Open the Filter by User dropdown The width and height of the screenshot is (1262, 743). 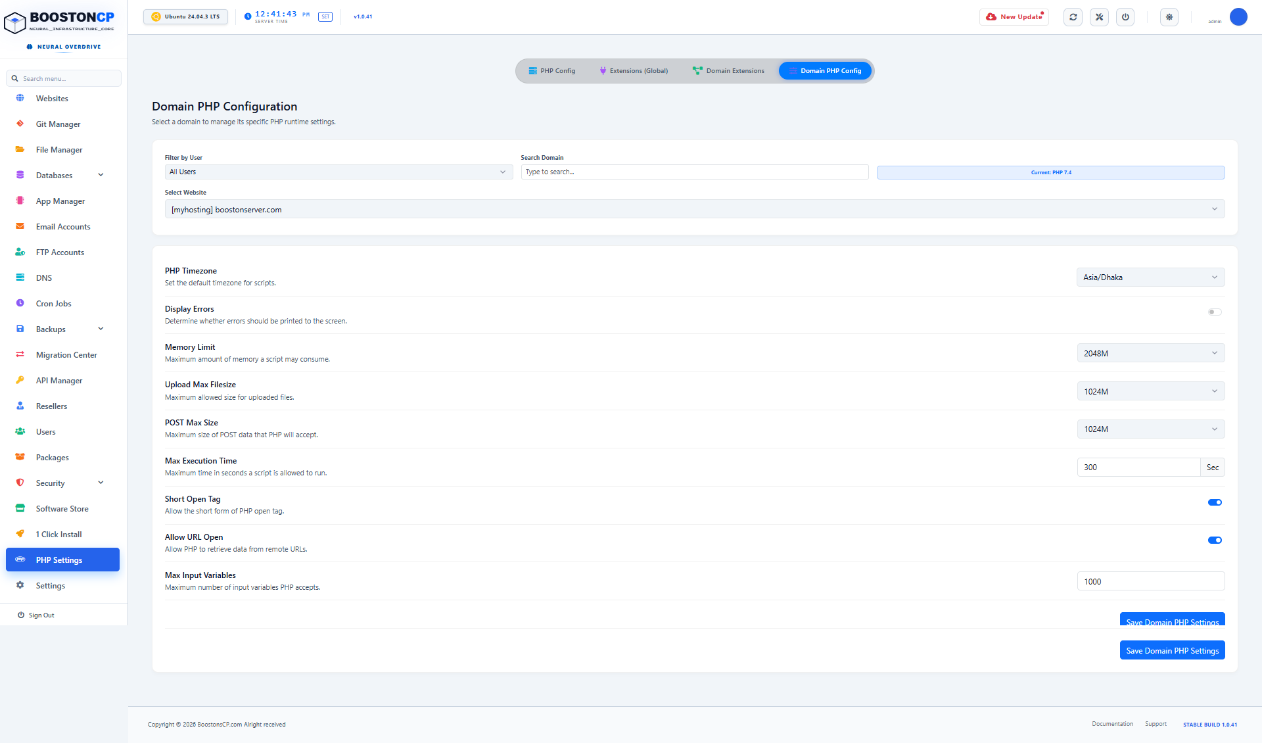(339, 172)
